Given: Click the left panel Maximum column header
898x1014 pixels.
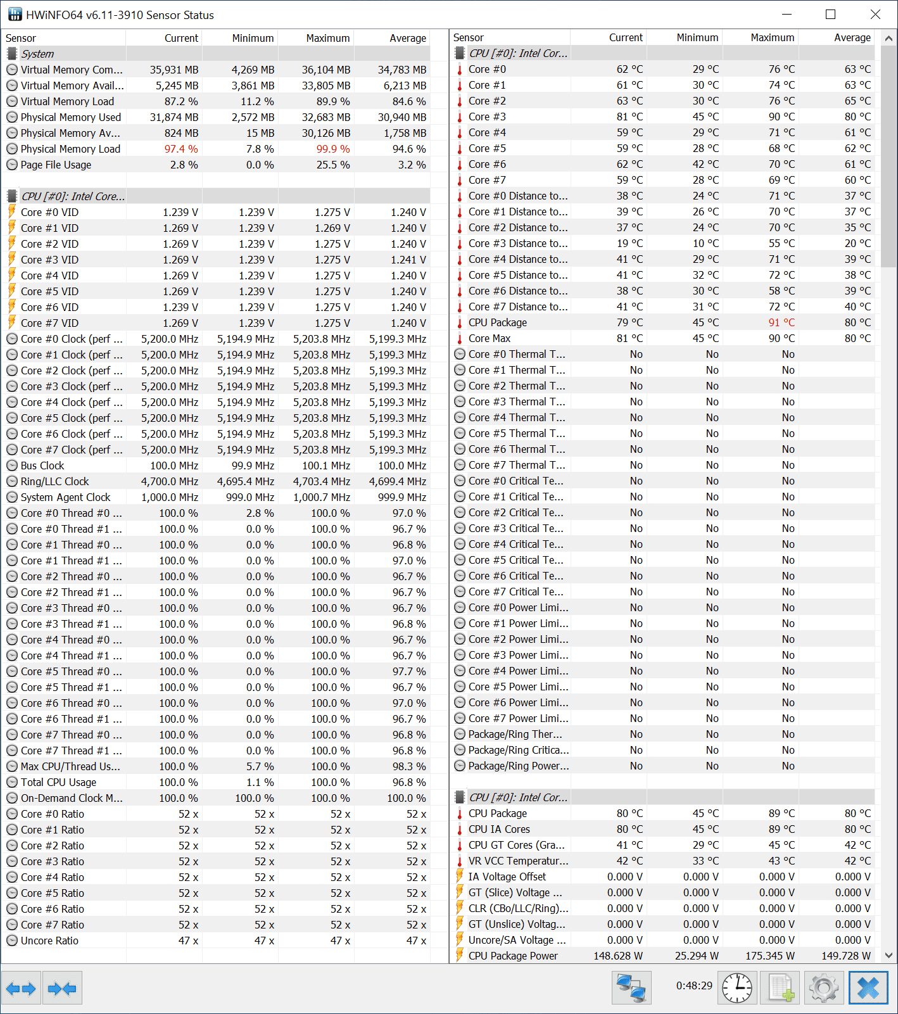Looking at the screenshot, I should click(x=316, y=38).
